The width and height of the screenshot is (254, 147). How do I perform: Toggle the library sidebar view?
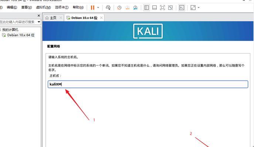(x=147, y=8)
